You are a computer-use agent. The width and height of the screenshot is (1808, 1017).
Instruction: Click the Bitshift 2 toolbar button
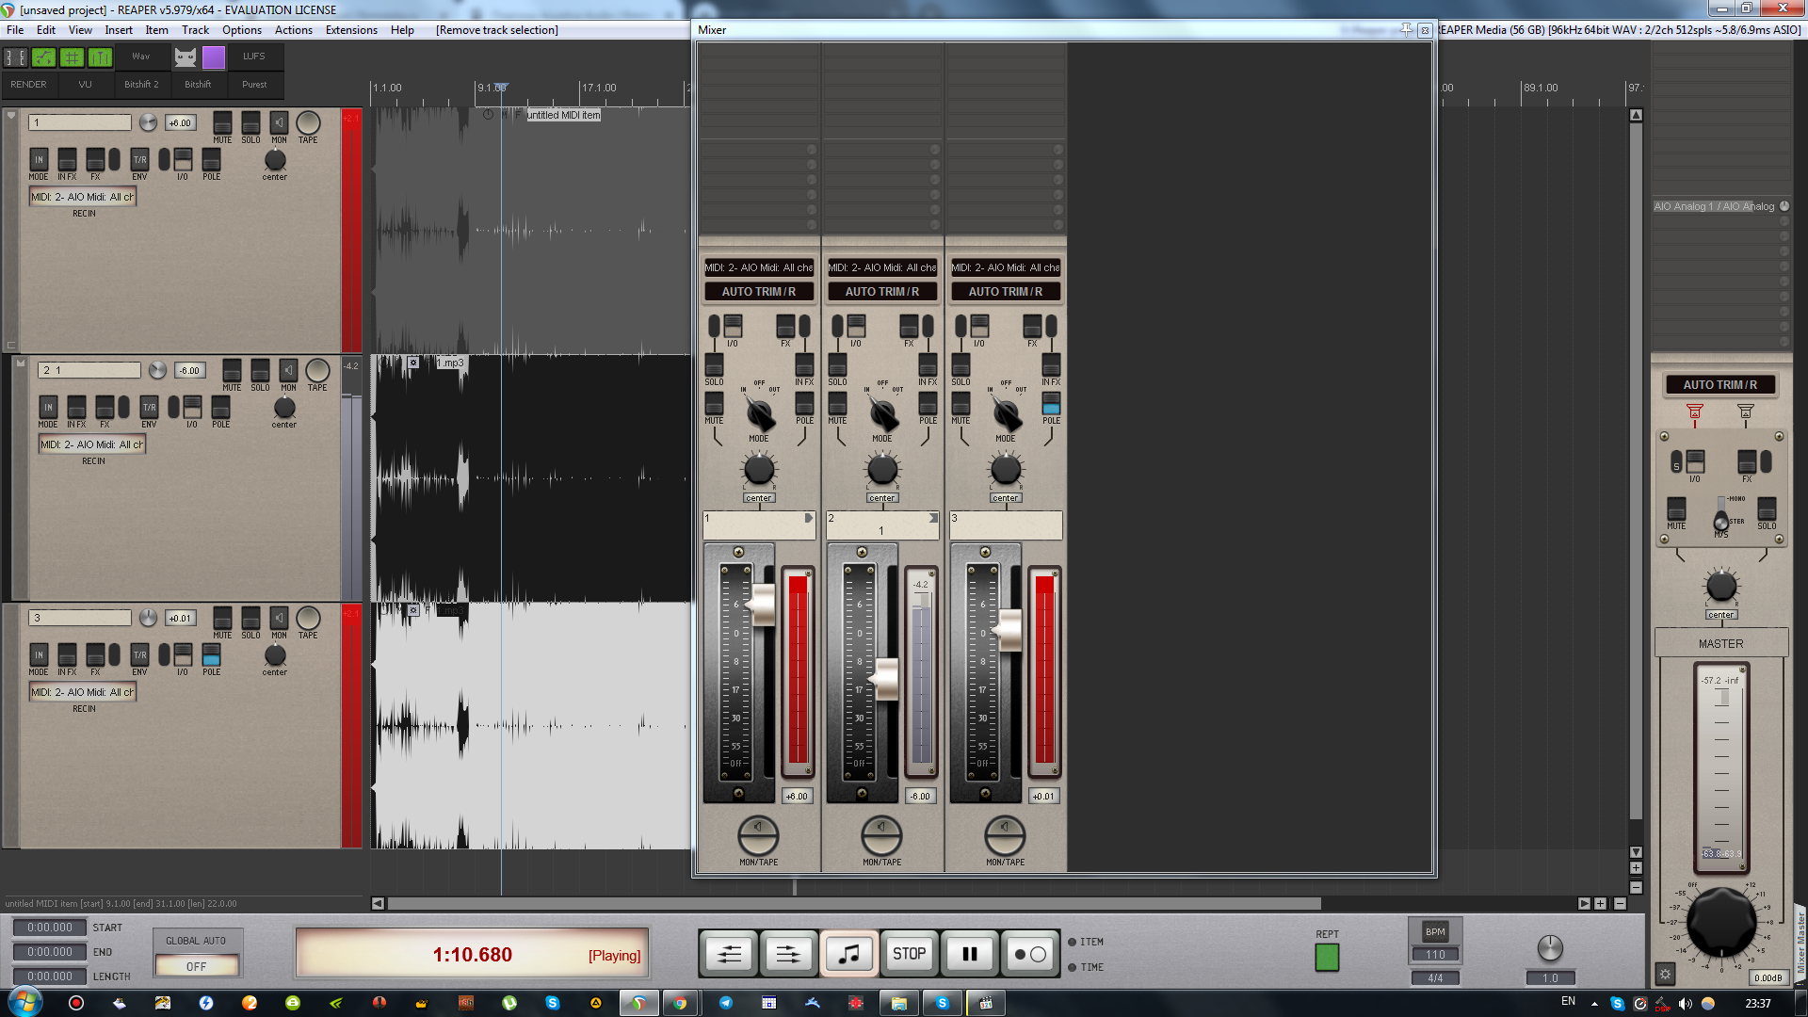point(141,85)
